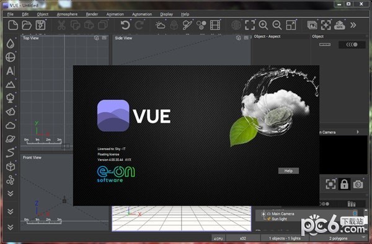Click the NPR render icon
The height and width of the screenshot is (244, 372).
click(x=340, y=25)
